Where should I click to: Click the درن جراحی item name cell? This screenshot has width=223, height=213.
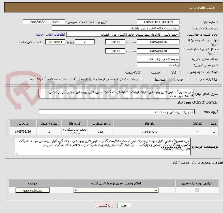149,132
